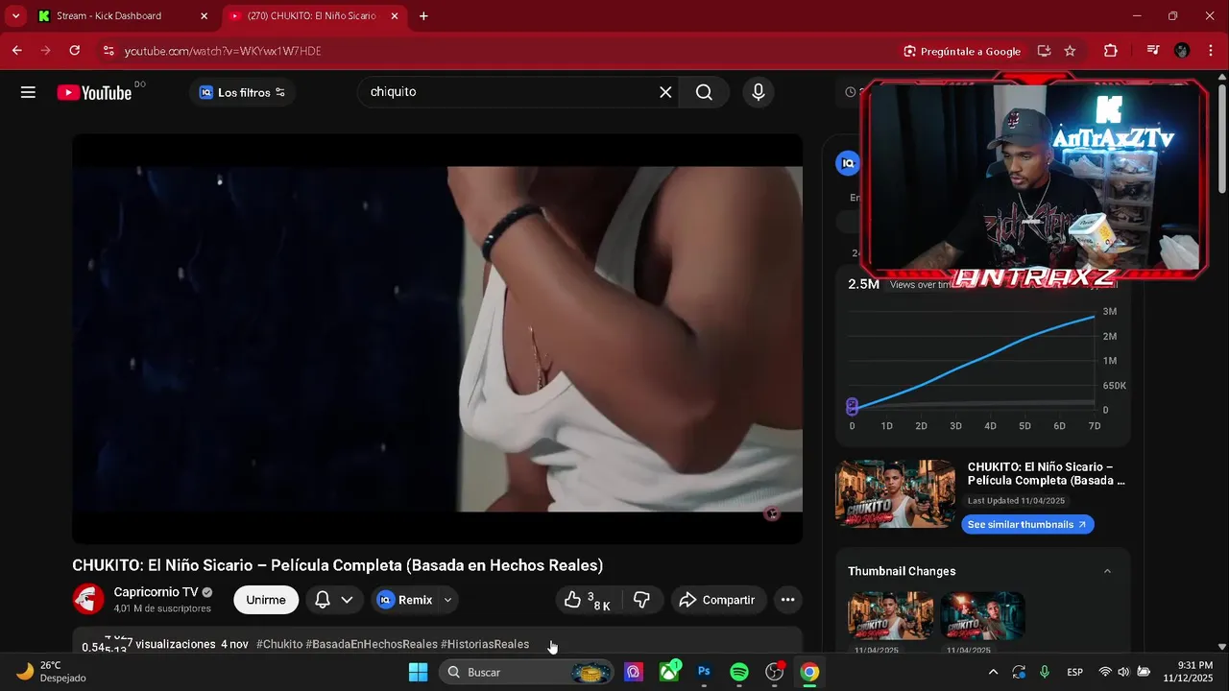Select the second Thumbnail Changes image
1229x691 pixels.
(x=982, y=615)
